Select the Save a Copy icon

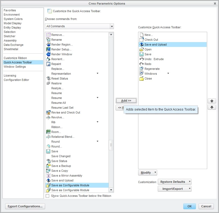[x=48, y=171]
